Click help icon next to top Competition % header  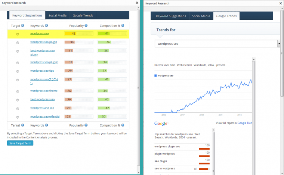tap(123, 25)
